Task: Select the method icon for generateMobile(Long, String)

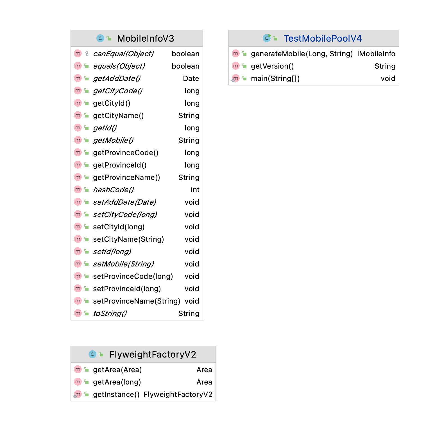Action: (x=236, y=53)
